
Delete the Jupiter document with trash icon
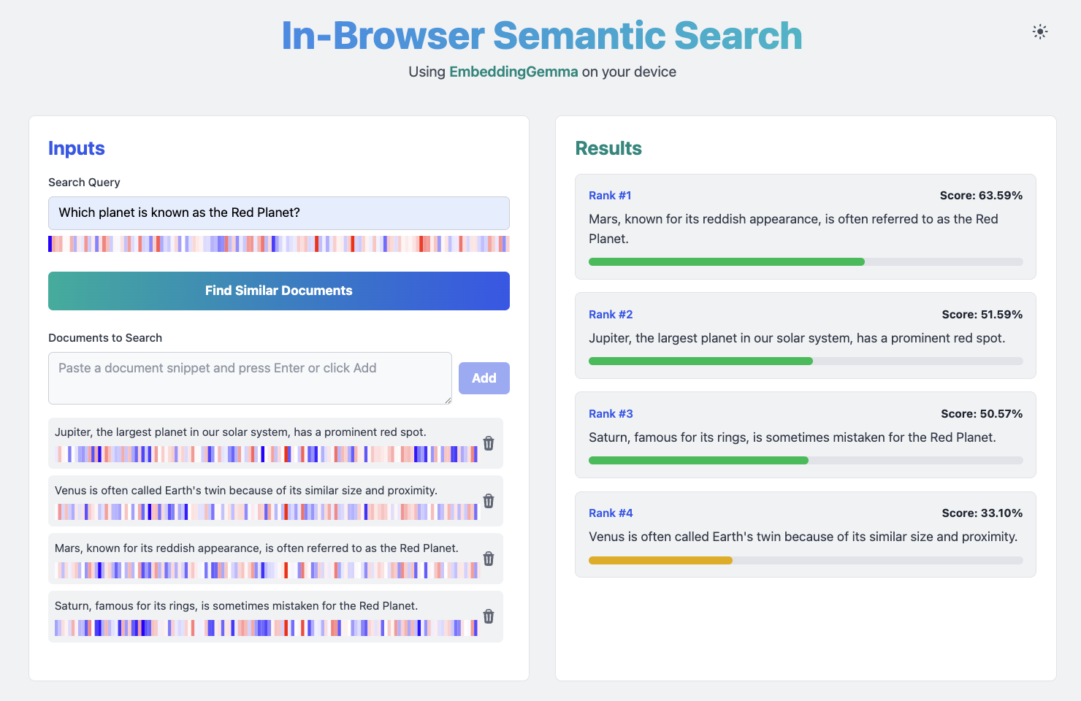[489, 443]
